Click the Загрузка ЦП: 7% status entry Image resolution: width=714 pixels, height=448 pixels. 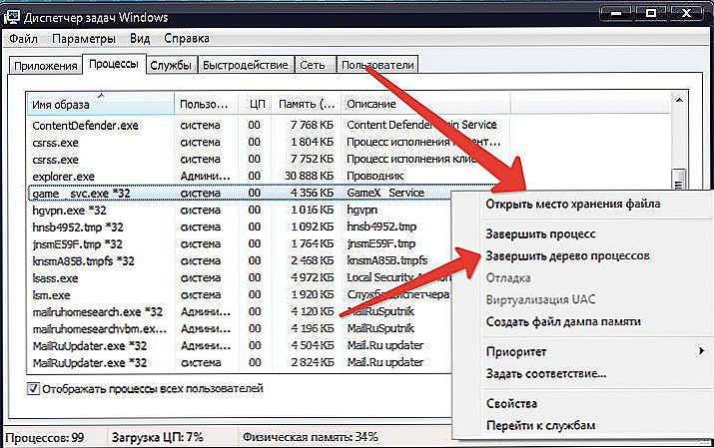coord(158,438)
